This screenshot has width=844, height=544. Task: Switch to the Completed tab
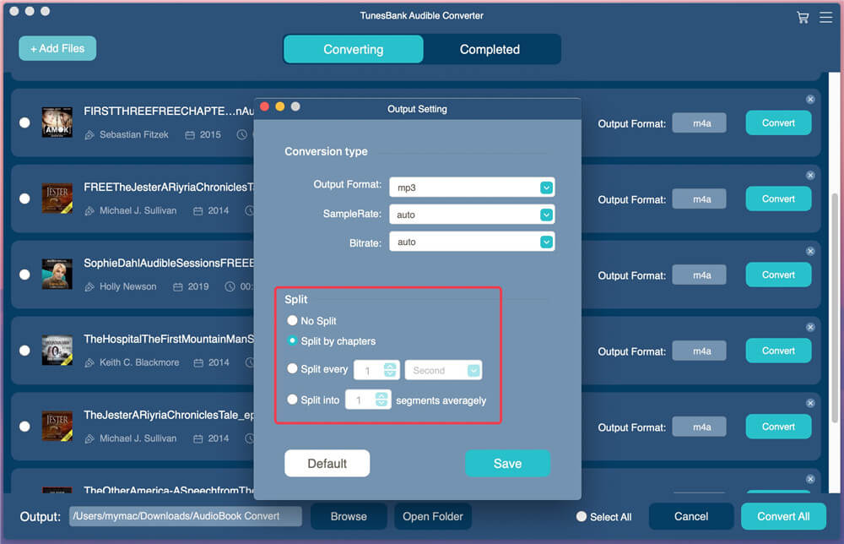[490, 49]
